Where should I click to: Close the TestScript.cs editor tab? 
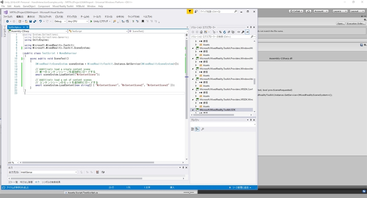coord(27,27)
